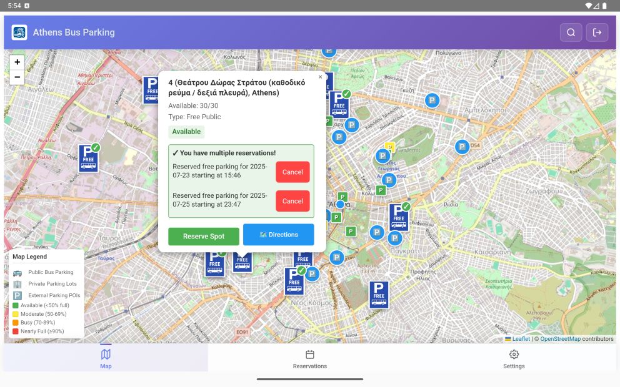This screenshot has width=620, height=387.
Task: Open the Reservations tab
Action: click(x=310, y=358)
